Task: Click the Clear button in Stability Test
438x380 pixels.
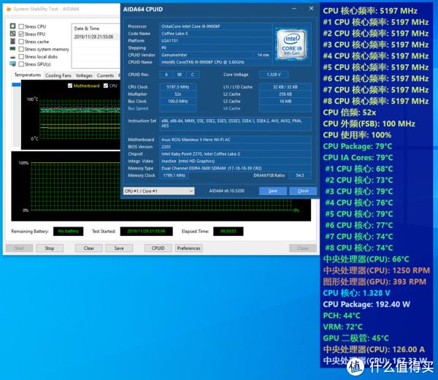Action: [x=88, y=248]
